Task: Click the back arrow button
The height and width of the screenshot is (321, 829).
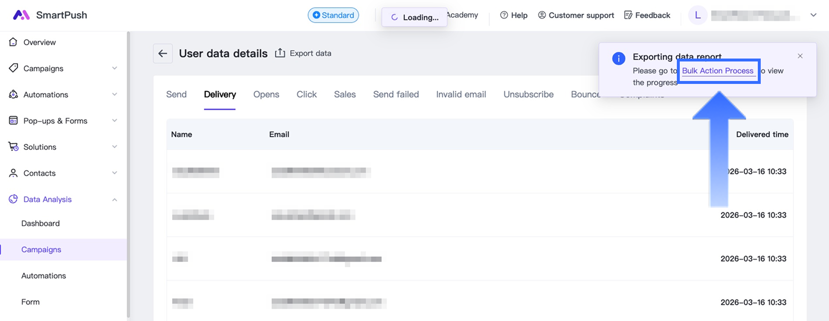Action: [x=163, y=54]
